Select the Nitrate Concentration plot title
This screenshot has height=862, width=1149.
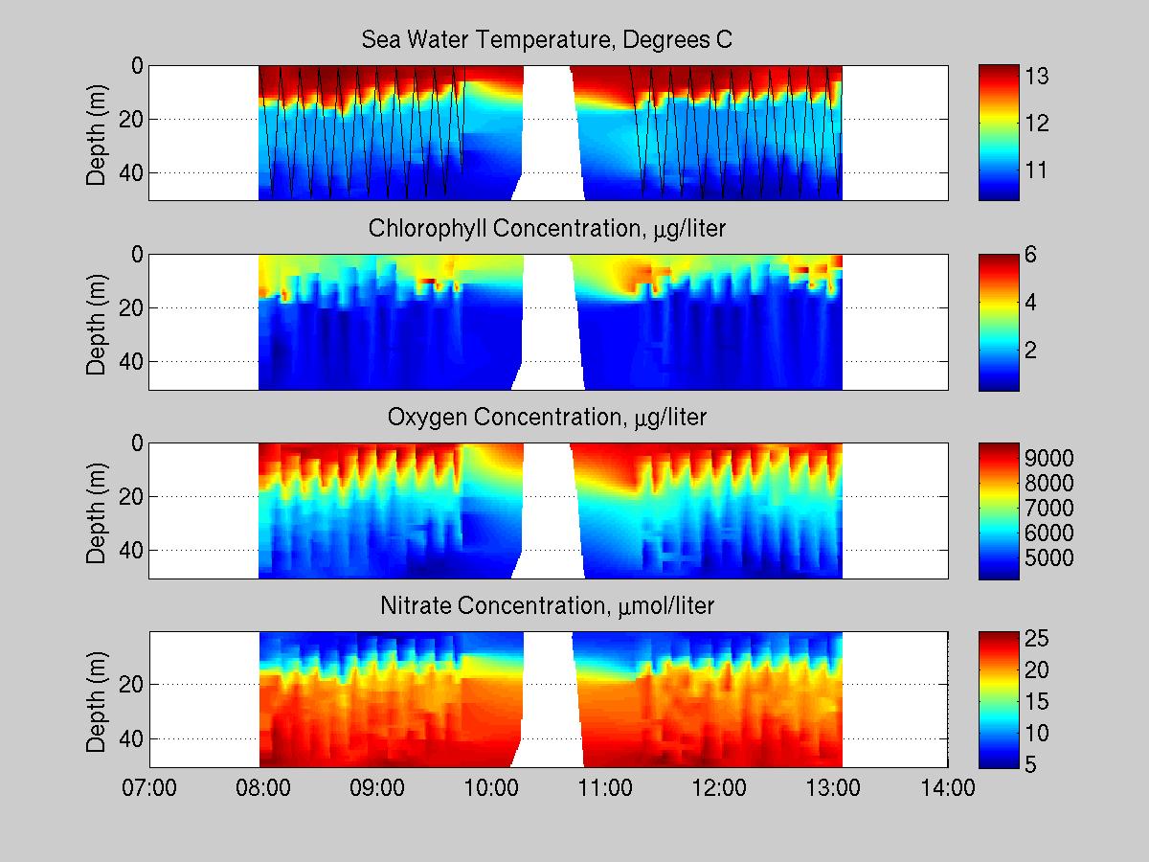coord(547,606)
